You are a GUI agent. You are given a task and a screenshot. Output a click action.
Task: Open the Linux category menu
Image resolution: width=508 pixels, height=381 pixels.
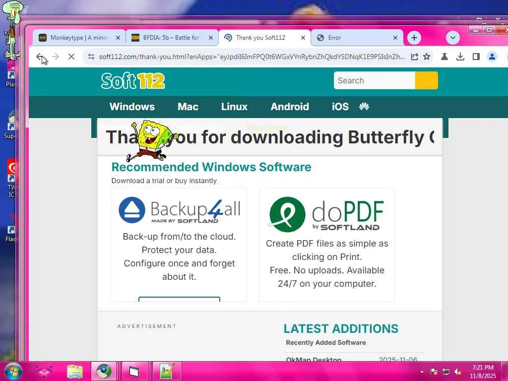234,107
